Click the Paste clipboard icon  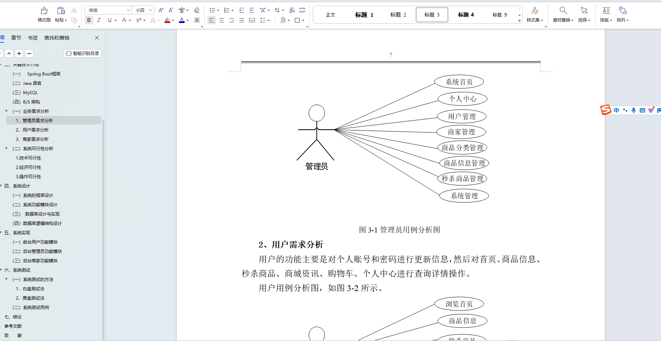[61, 10]
